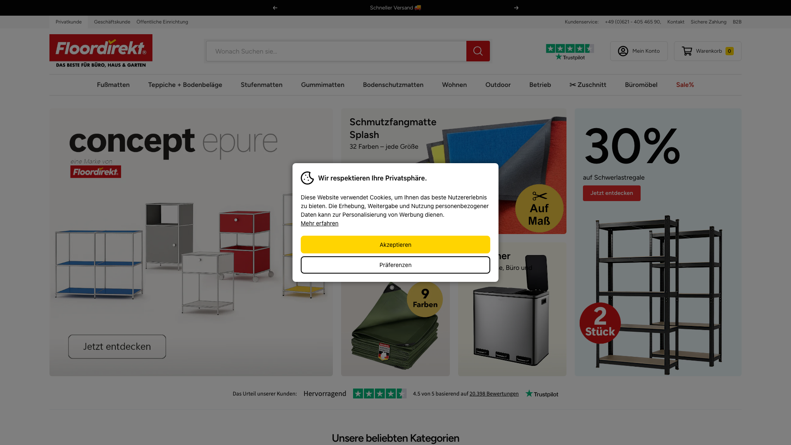The width and height of the screenshot is (791, 445).
Task: Open the B2B link
Action: pyautogui.click(x=737, y=22)
